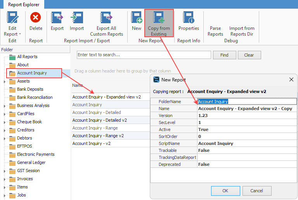This screenshot has height=200, width=298.
Task: Open report Properties icon
Action: [x=189, y=17]
